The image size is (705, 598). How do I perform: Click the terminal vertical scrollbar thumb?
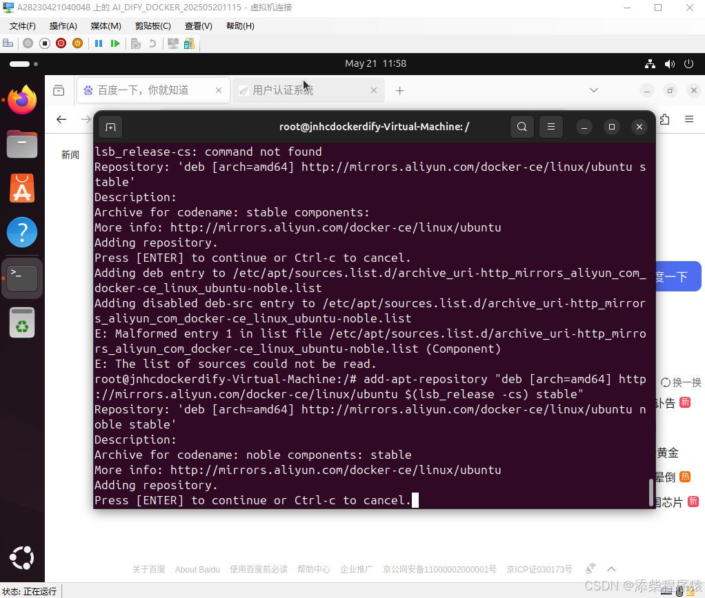point(651,493)
